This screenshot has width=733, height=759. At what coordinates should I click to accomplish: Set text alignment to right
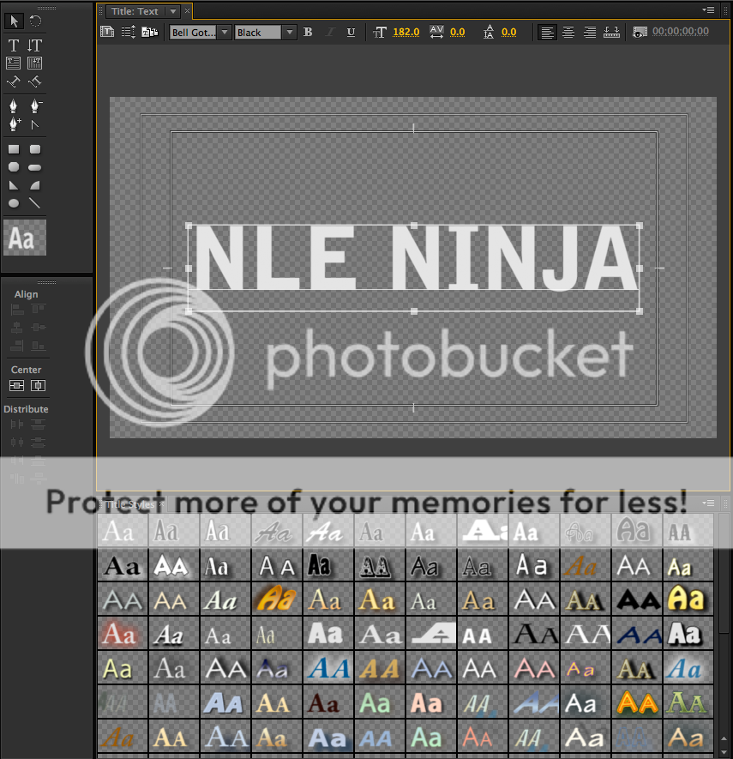pyautogui.click(x=590, y=32)
